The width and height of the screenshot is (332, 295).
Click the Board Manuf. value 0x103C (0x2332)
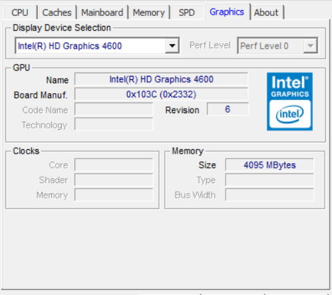click(161, 95)
